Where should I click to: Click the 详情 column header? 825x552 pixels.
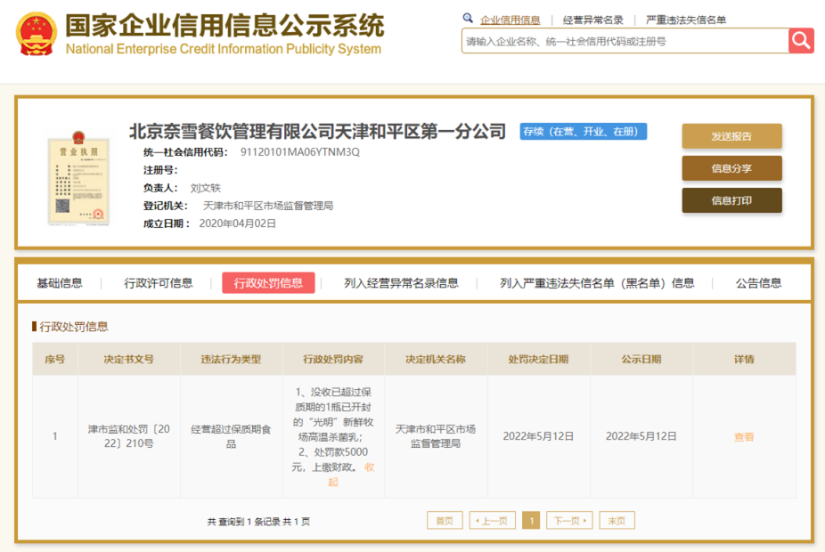744,359
